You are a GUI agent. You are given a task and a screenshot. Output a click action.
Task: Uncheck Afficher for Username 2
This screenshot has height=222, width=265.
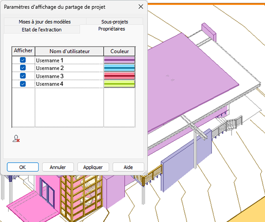coord(23,68)
